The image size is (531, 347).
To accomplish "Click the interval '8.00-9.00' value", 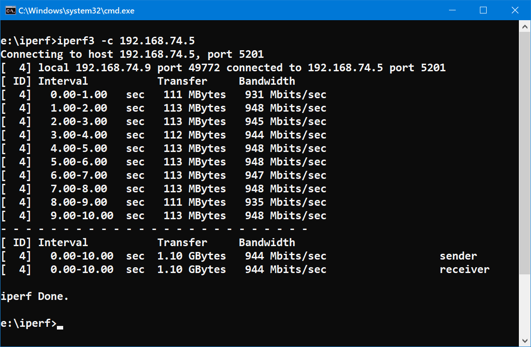I will [79, 202].
